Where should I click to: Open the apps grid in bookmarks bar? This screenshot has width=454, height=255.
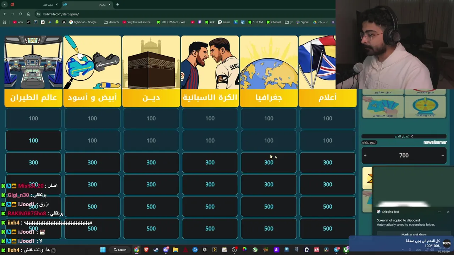4,22
